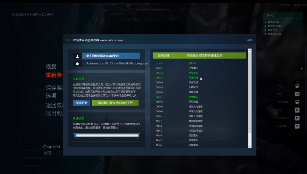Click 反馈 under Discord in the game menu

coord(47,153)
